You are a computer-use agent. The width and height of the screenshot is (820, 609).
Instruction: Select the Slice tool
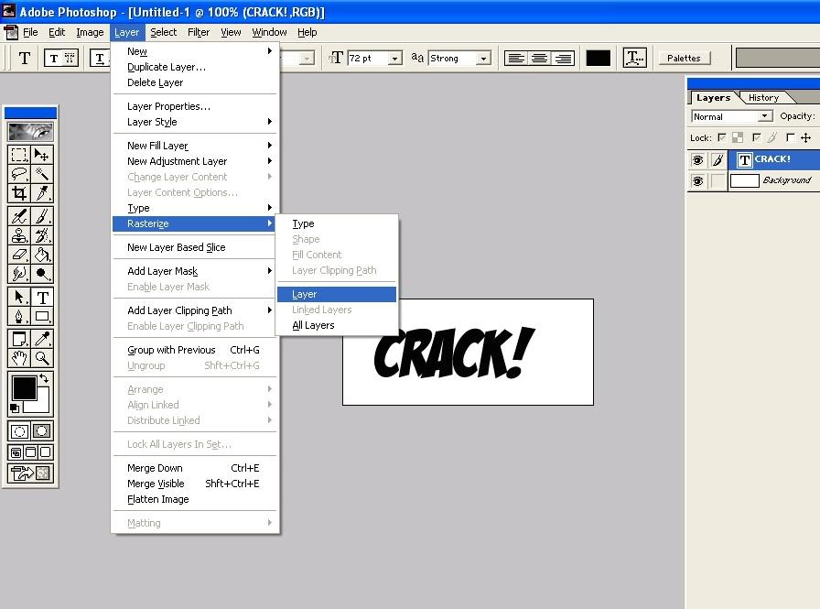[42, 193]
